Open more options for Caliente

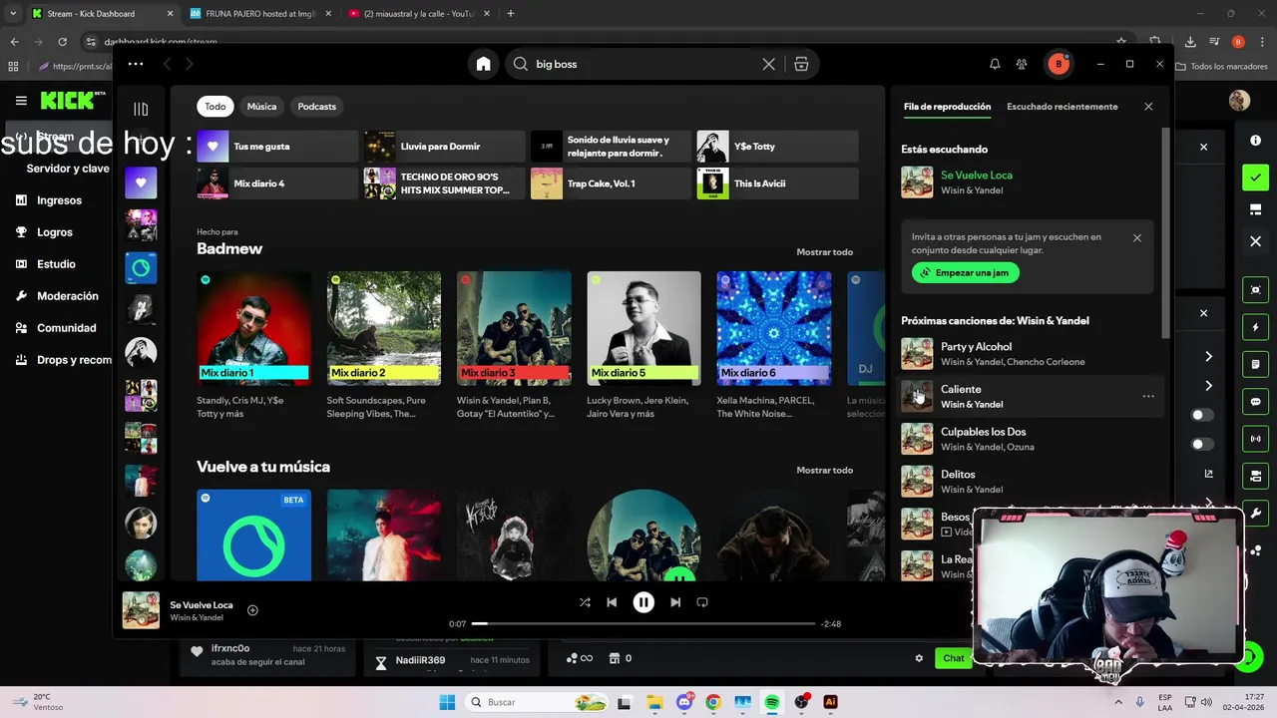[1148, 396]
